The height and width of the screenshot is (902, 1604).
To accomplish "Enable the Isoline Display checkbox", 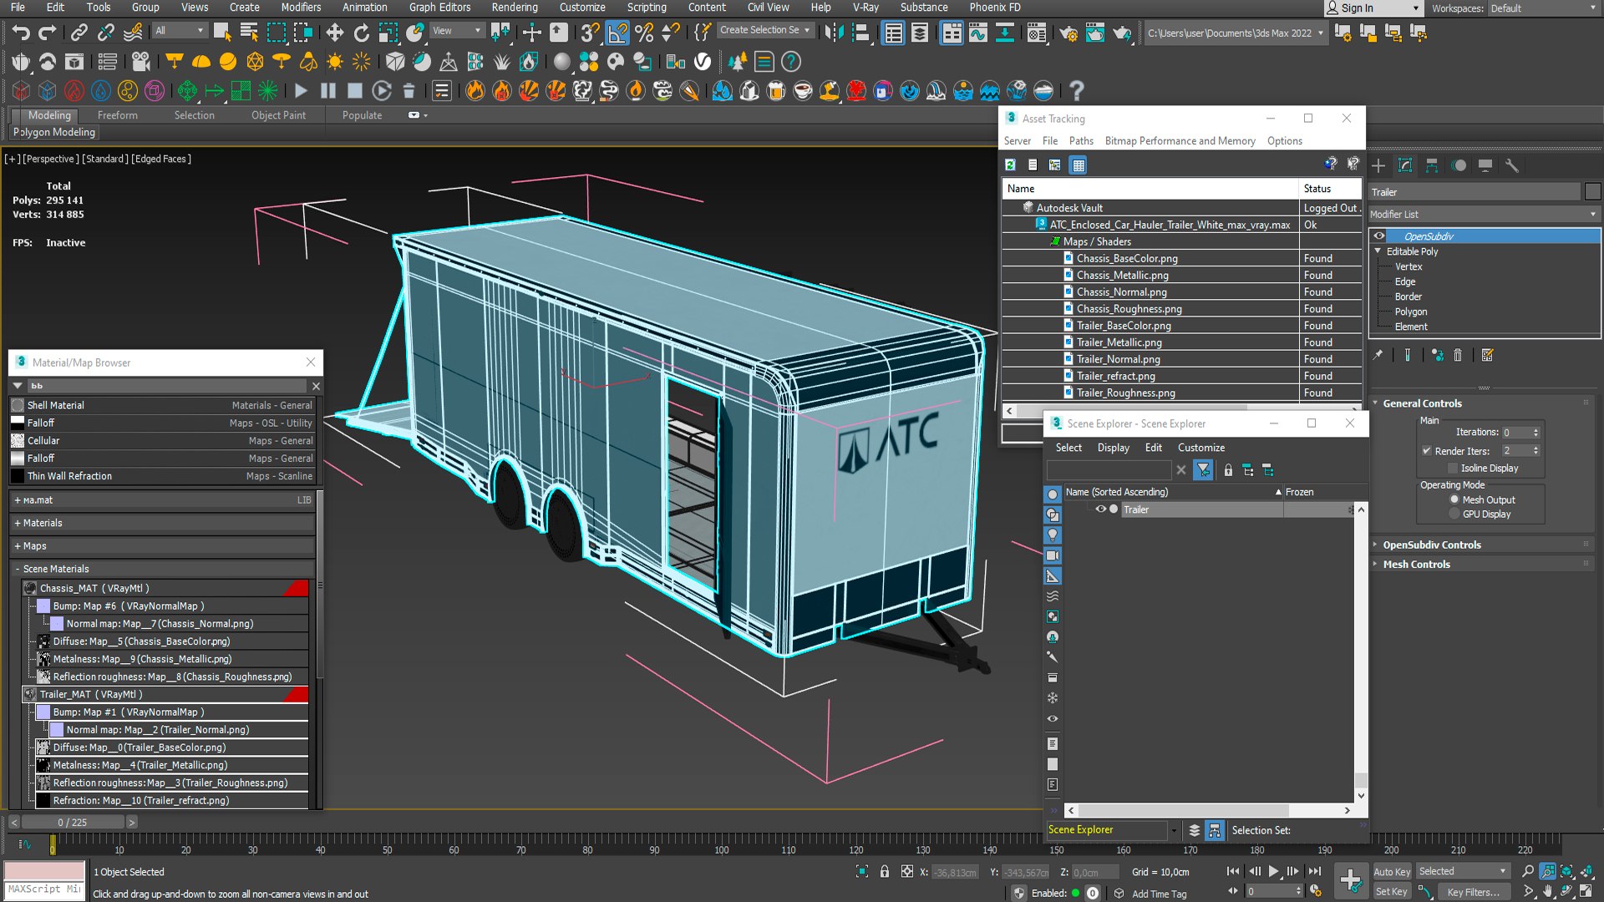I will 1453,469.
